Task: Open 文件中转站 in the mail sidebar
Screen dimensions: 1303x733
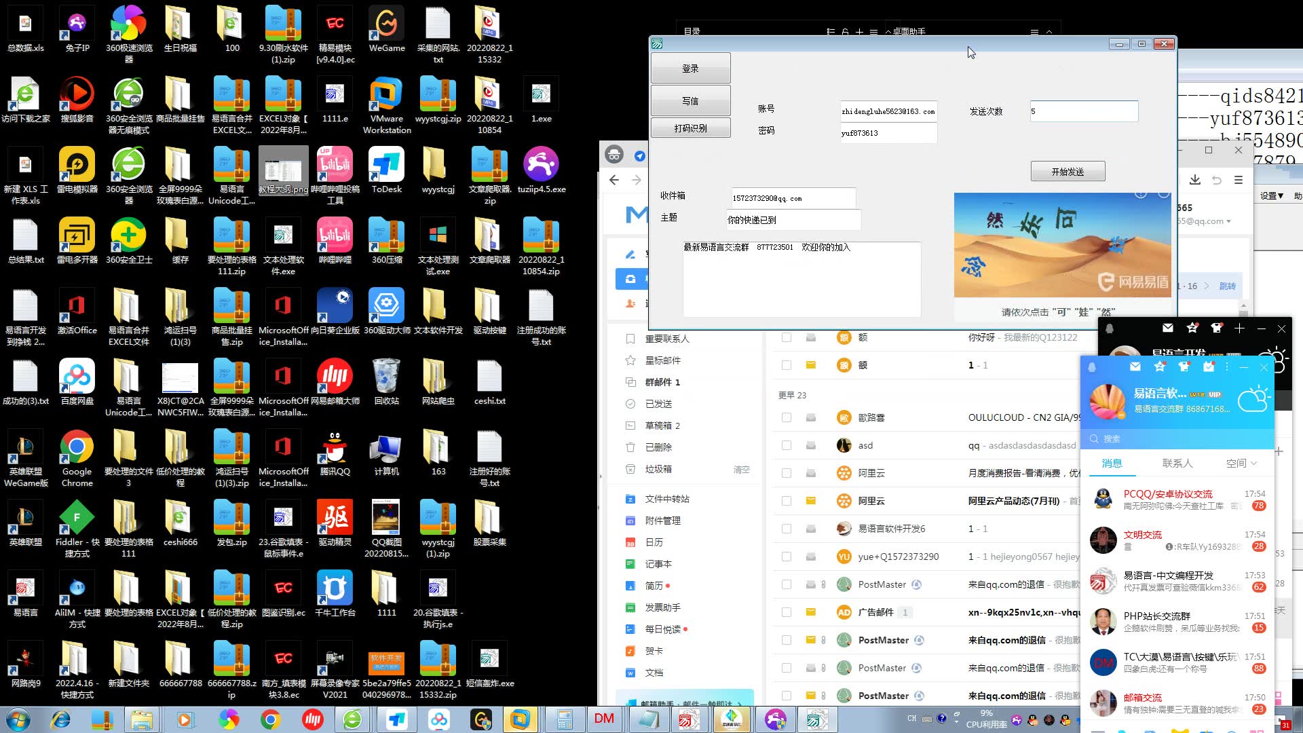Action: tap(666, 499)
